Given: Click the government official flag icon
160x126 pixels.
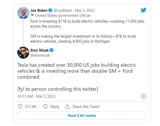Looking at the screenshot, I should click(32, 15).
